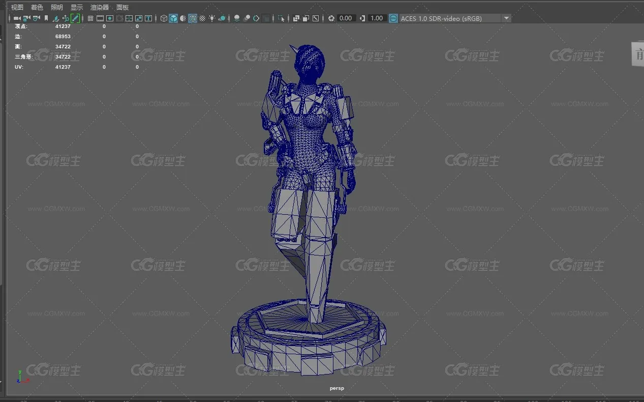Toggle the 2D Pan/Zoom icon
Screen dimensions: 644x402
[x=66, y=18]
